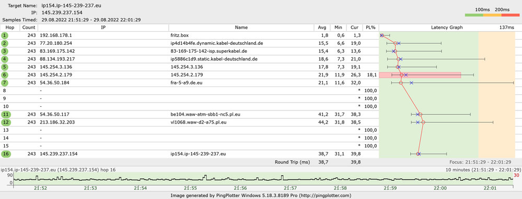The image size is (522, 199).
Task: Select IP 145.254.3.136 in IP column
Action: pos(55,67)
